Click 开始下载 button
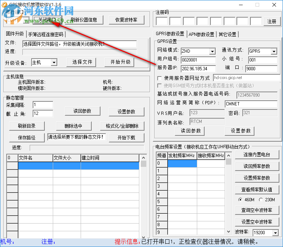Screen dimensions: 283x247 coord(126,138)
